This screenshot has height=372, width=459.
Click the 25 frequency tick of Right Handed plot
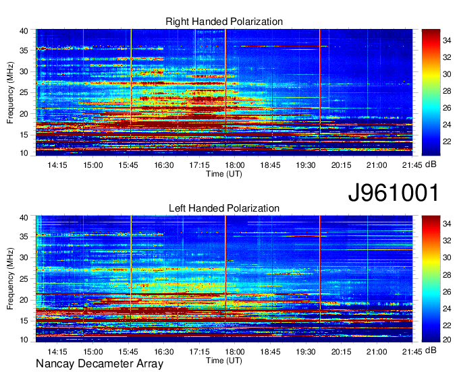(x=24, y=92)
